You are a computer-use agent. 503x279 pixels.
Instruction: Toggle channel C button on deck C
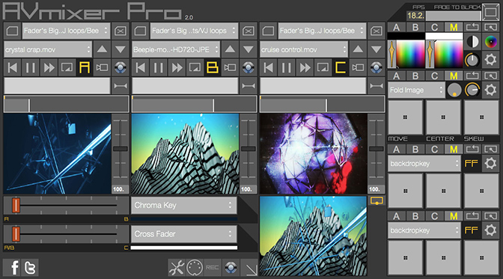pos(340,67)
